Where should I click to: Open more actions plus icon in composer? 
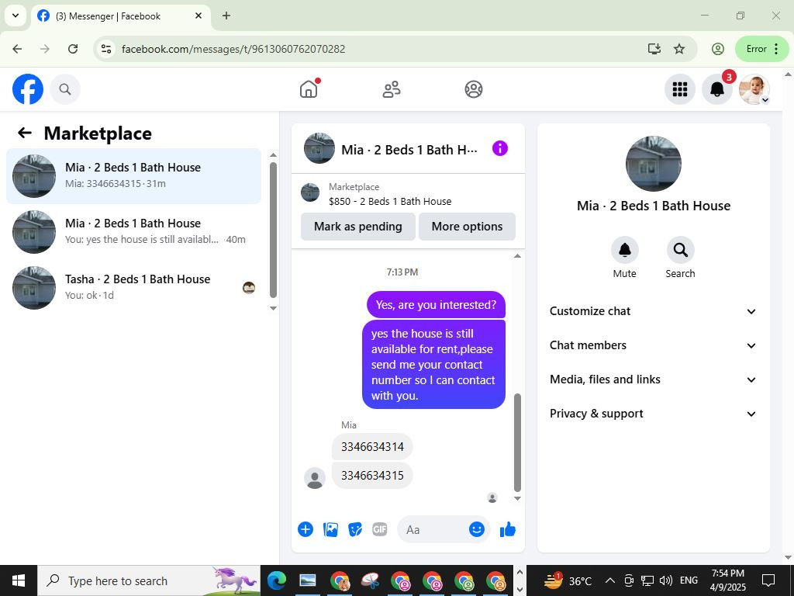pyautogui.click(x=306, y=529)
